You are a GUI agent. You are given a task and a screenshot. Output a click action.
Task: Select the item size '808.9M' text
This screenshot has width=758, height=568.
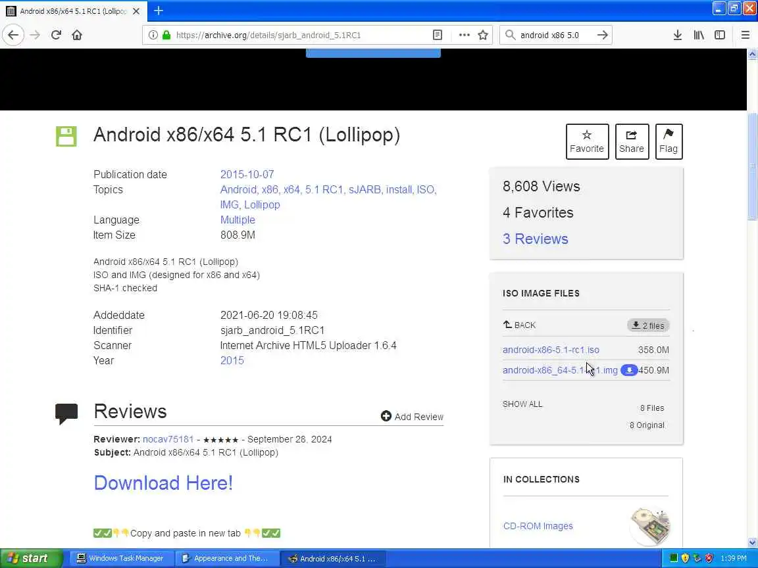click(238, 235)
